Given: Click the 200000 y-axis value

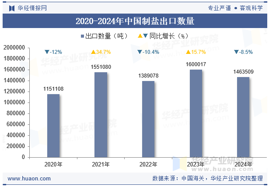Looking at the screenshot, I should (x=16, y=146).
